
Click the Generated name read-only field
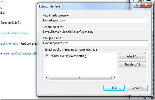95,32
